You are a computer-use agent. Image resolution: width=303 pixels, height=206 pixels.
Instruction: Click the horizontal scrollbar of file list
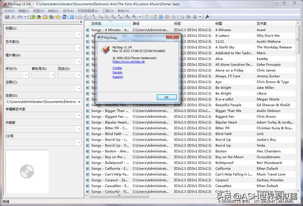119,196
